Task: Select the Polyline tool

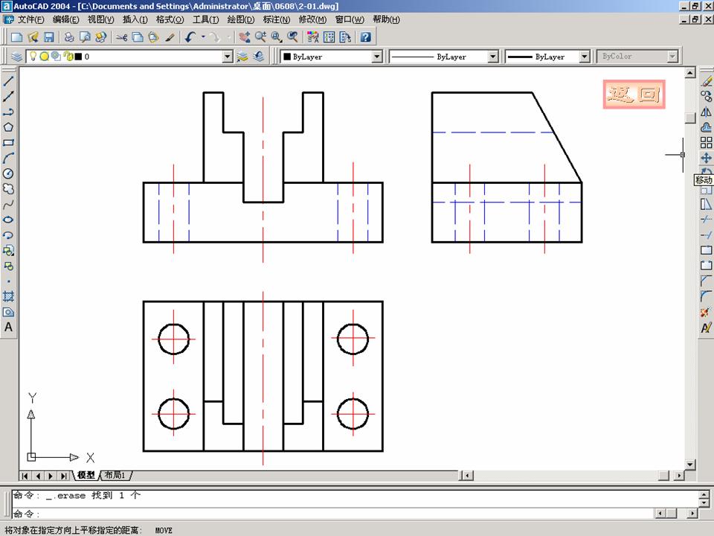Action: (x=8, y=112)
